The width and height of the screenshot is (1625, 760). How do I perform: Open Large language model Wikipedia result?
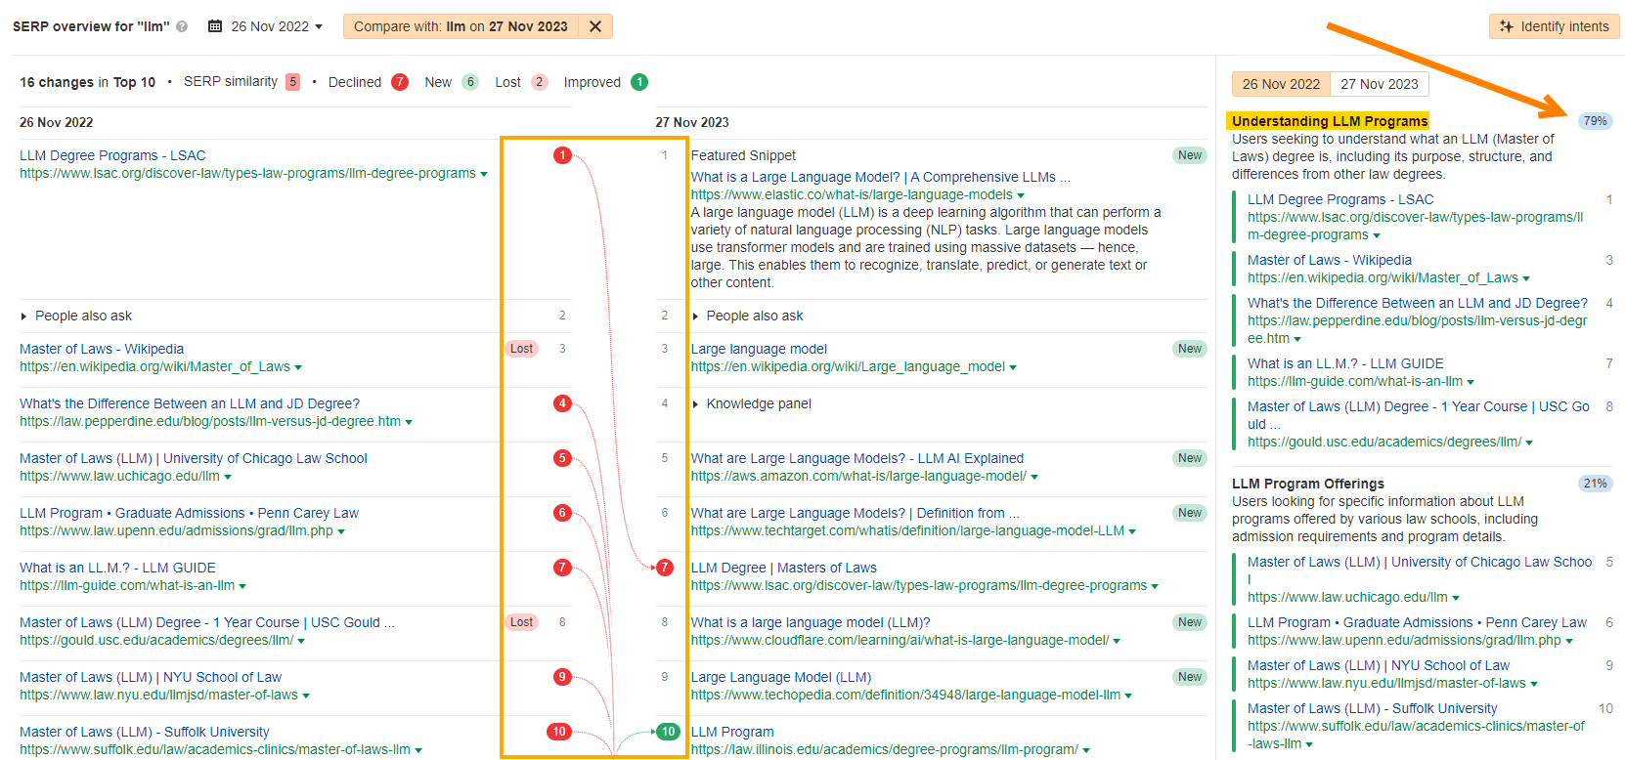point(759,349)
